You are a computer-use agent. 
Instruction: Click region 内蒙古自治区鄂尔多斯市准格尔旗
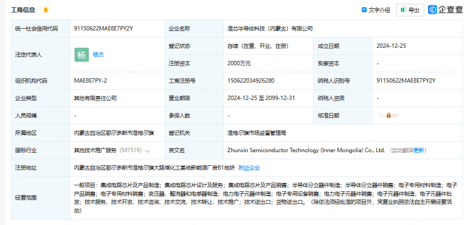click(114, 133)
